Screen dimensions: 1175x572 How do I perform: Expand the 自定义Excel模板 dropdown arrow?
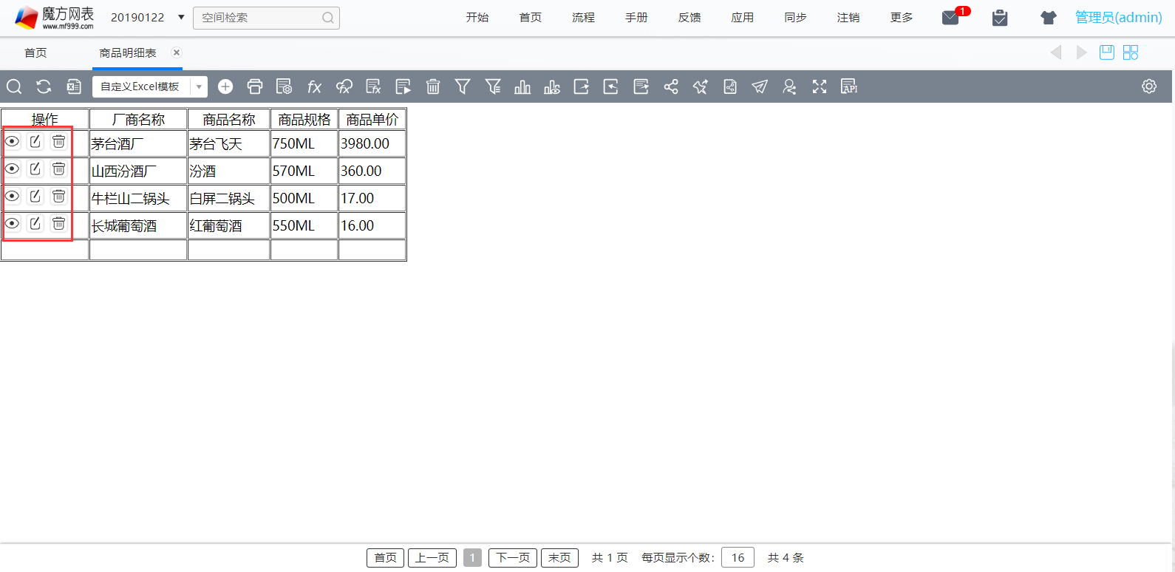pyautogui.click(x=199, y=87)
